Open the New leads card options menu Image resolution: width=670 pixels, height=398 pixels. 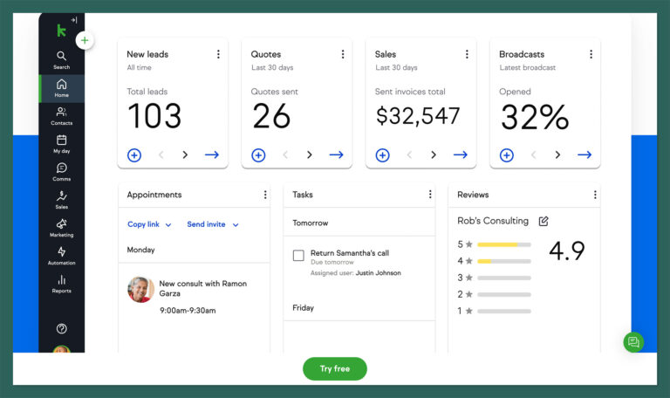pos(218,54)
